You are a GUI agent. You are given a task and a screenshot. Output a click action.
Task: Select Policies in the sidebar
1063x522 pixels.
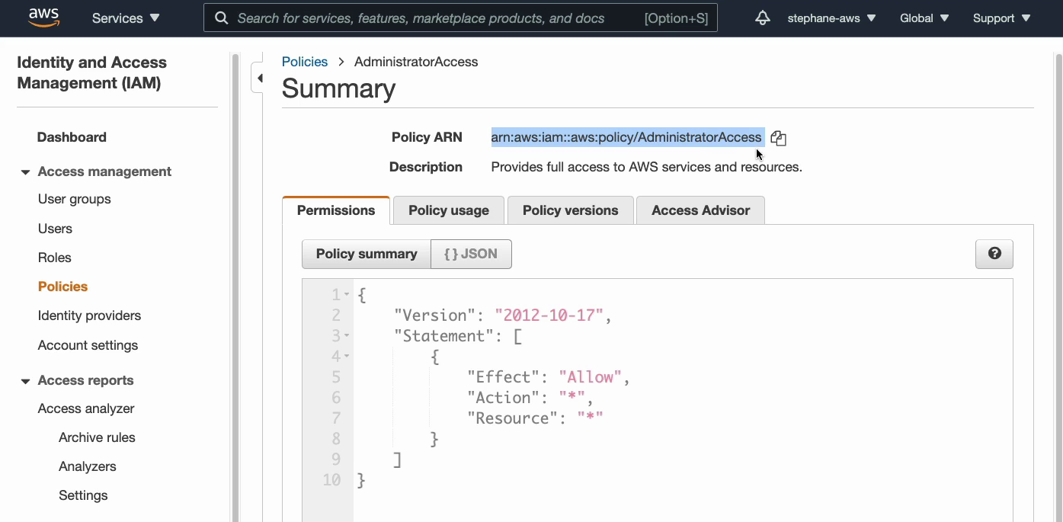[62, 287]
